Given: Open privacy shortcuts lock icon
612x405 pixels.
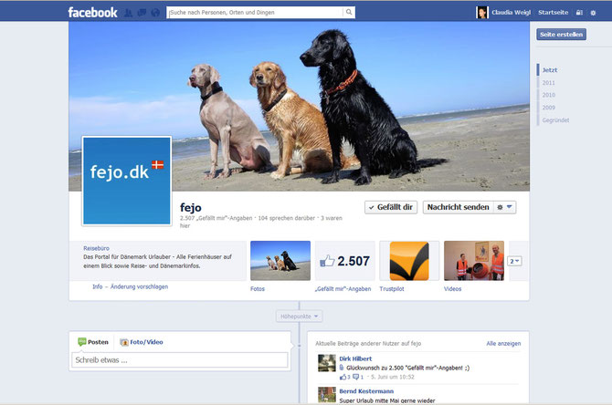Looking at the screenshot, I should [x=579, y=13].
